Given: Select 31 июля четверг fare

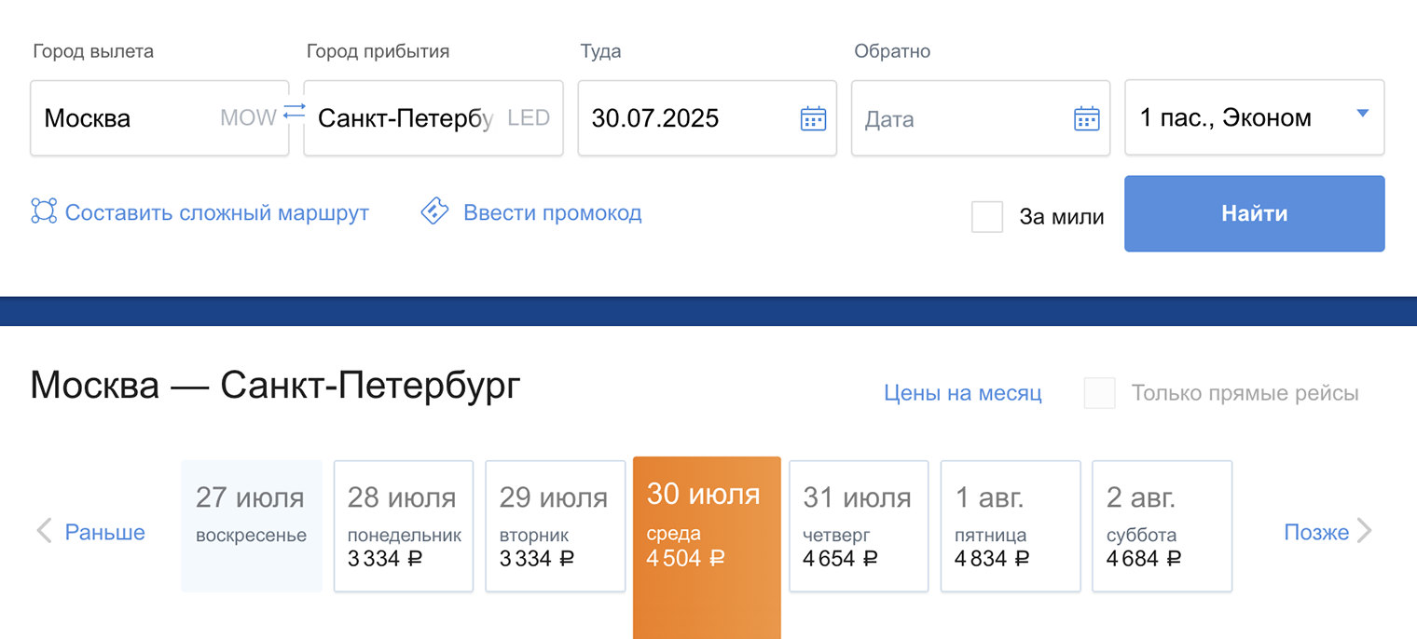Looking at the screenshot, I should pyautogui.click(x=859, y=525).
